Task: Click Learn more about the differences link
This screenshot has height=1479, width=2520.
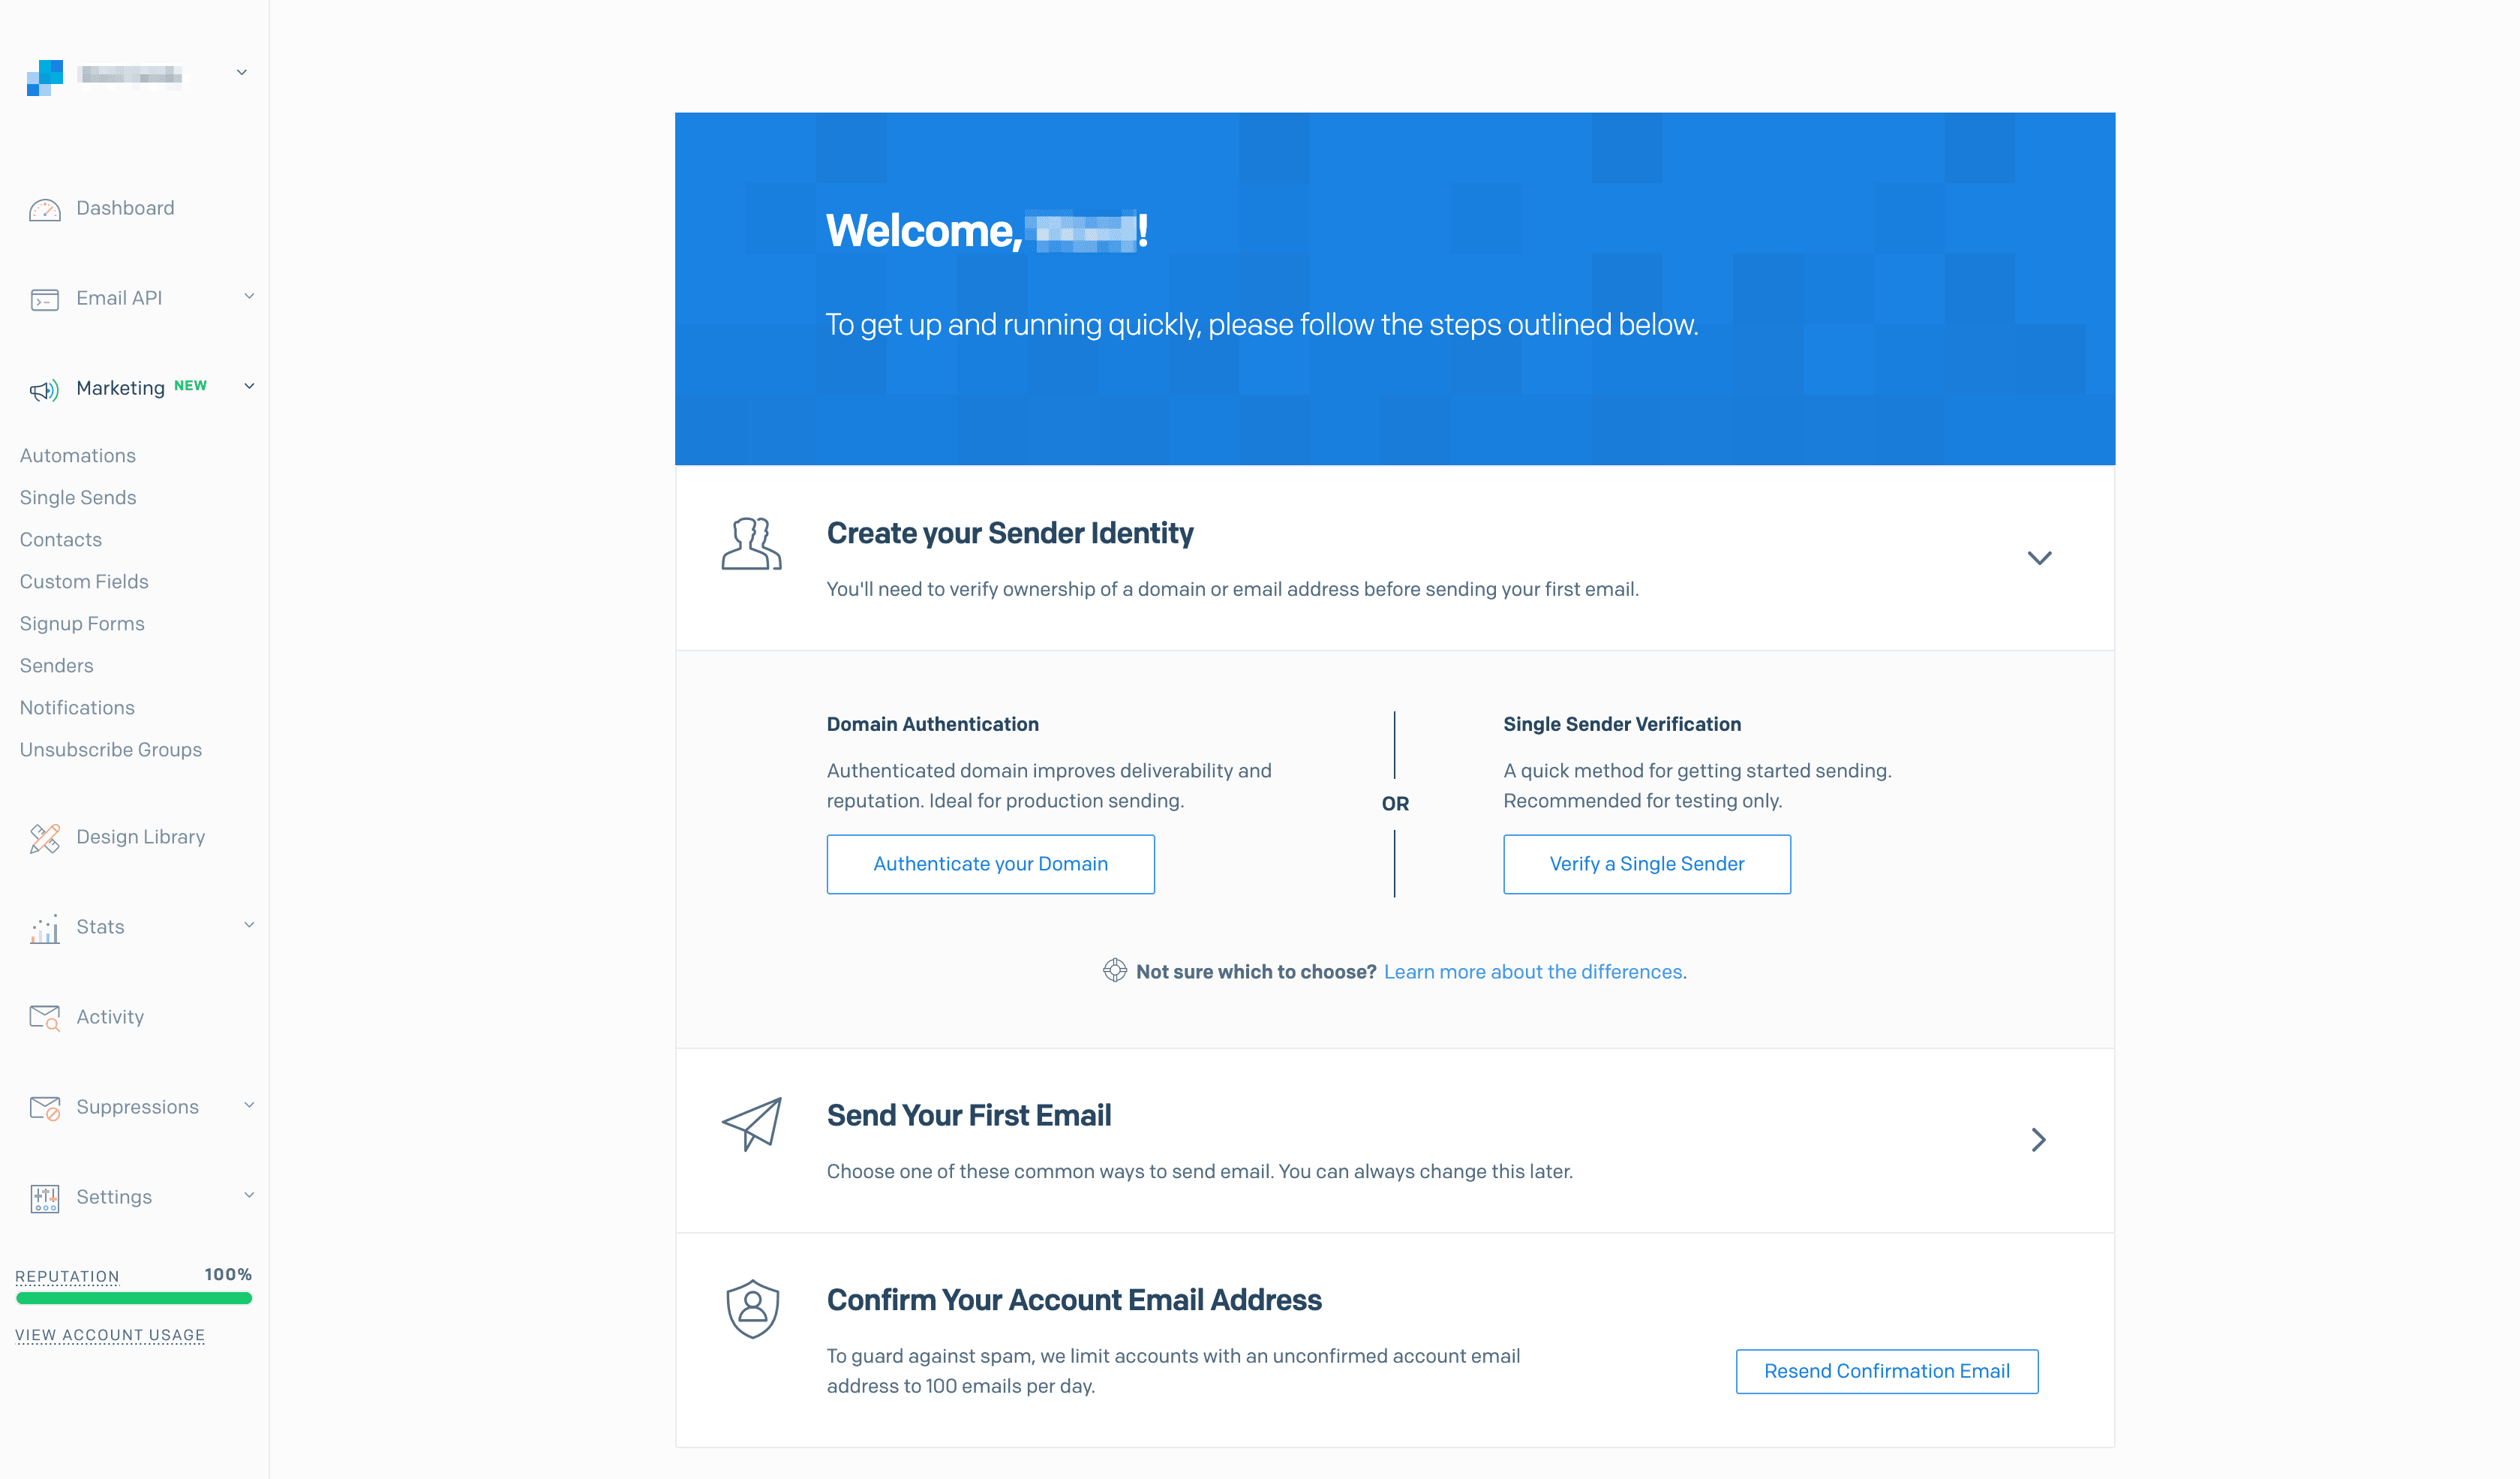Action: point(1533,969)
